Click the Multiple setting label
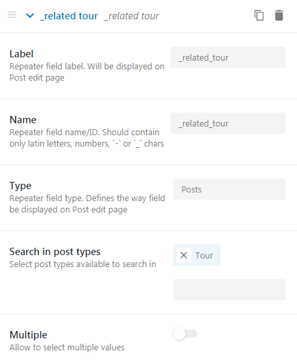 pyautogui.click(x=28, y=335)
